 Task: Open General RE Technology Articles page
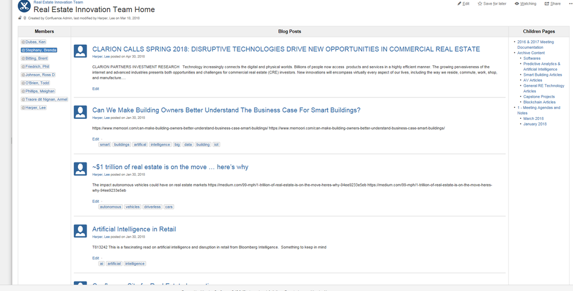pos(544,88)
